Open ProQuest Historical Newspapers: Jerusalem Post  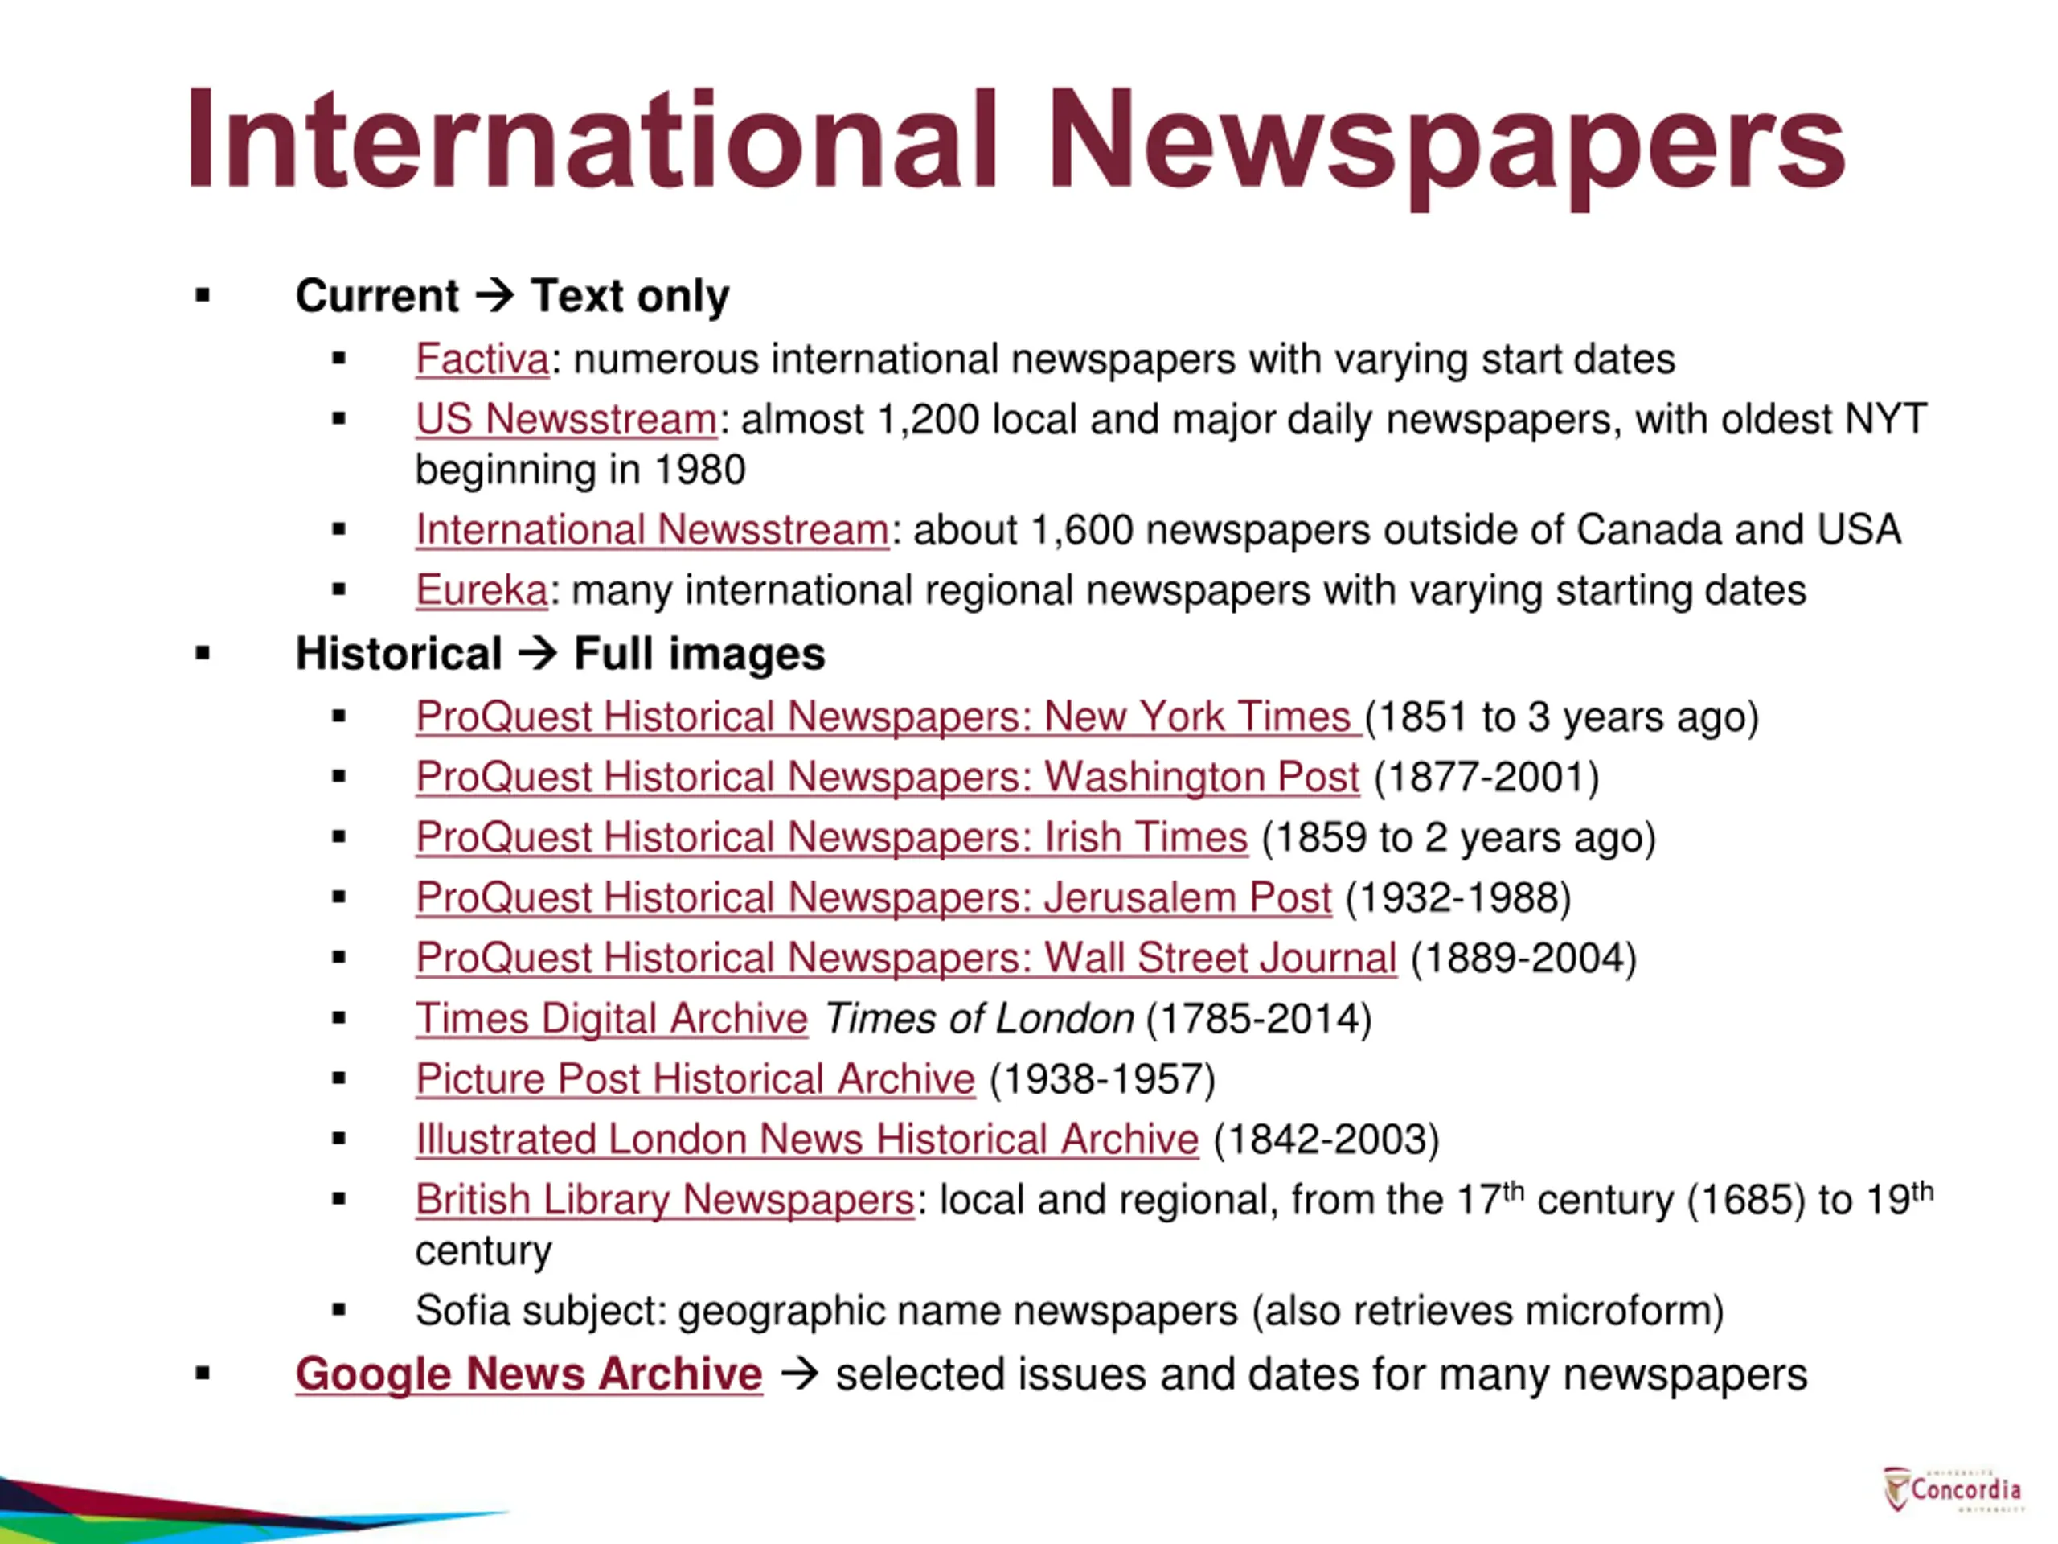(874, 898)
